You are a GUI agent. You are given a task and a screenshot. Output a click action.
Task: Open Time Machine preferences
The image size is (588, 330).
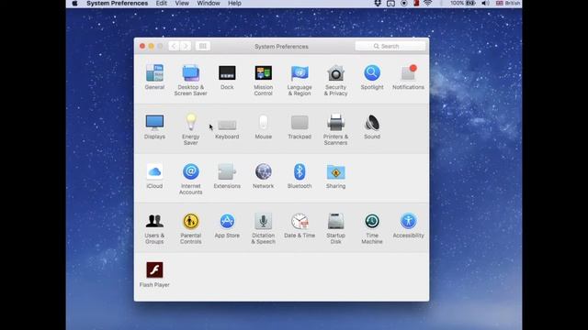coord(372,228)
